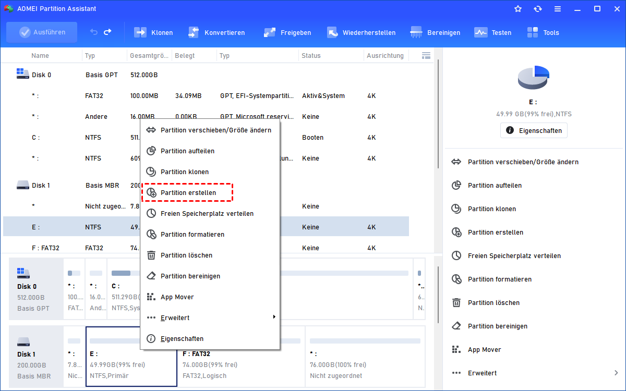Select 'Partition verschieben/Größe ändern' in context menu
Viewport: 626px width, 391px height.
tap(210, 130)
